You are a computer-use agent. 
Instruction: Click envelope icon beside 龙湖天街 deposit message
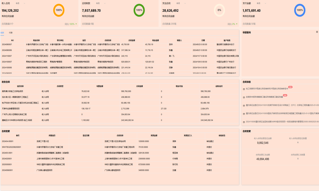point(244,106)
